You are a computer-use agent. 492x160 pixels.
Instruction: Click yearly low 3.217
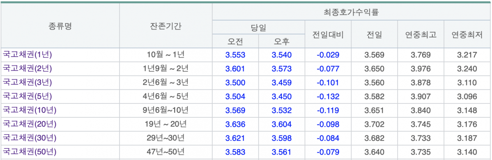click(467, 55)
